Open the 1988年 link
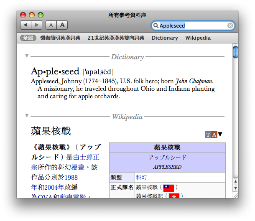Viewport: 255px width, 221px height. pyautogui.click(x=71, y=178)
